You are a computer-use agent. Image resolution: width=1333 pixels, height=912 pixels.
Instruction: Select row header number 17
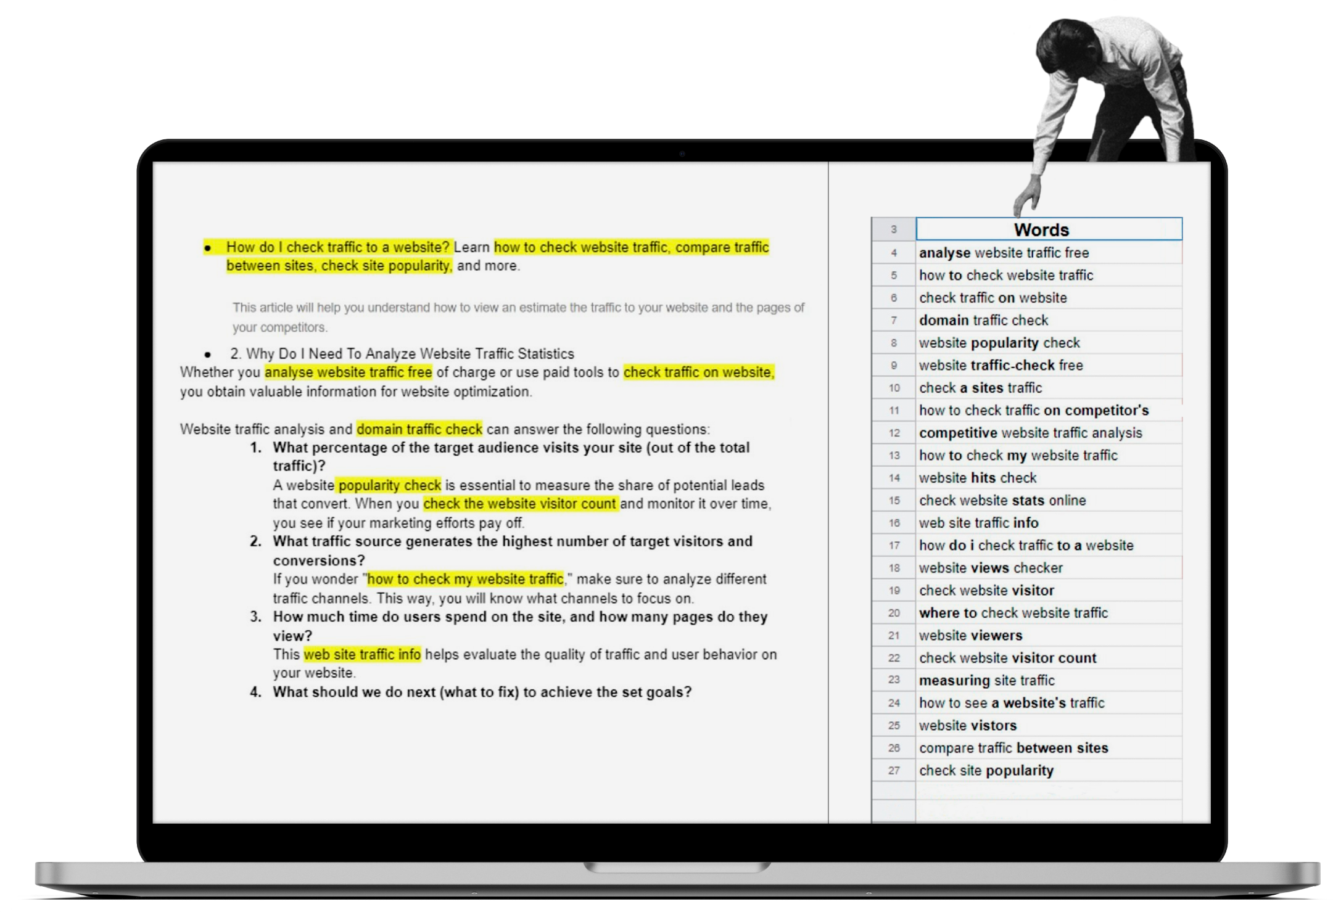pos(894,546)
